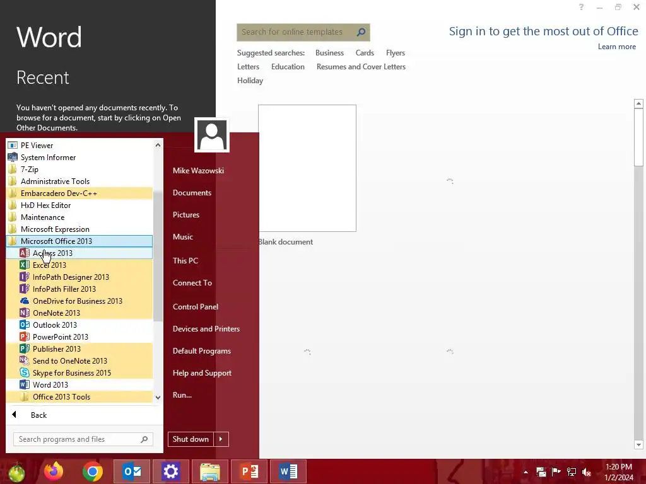Switch to PowerPoint on the taskbar
646x484 pixels.
coord(249,471)
